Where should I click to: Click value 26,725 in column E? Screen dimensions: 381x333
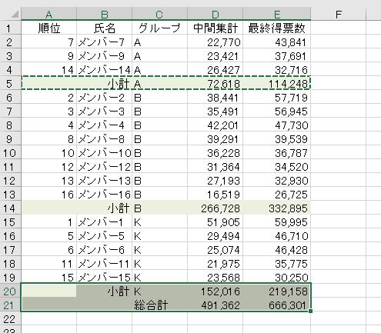pos(276,195)
